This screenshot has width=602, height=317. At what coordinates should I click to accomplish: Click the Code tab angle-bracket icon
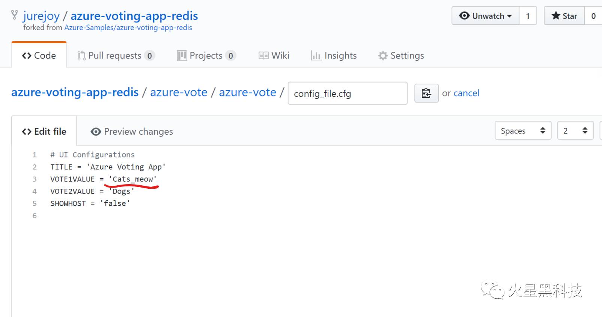pos(26,56)
